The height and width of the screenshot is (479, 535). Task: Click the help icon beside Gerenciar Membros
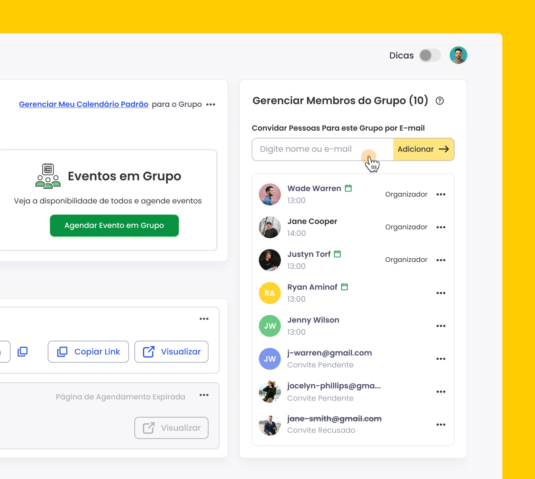tap(439, 101)
